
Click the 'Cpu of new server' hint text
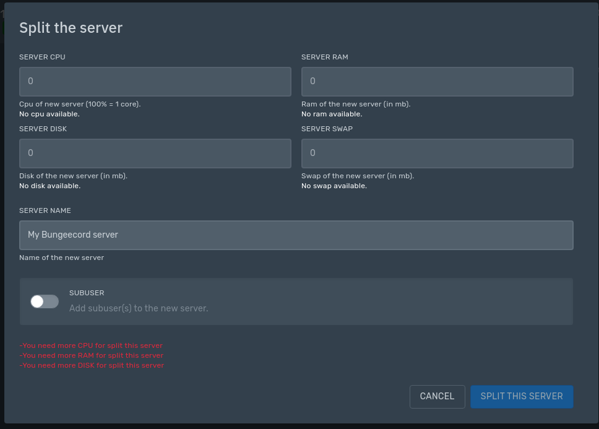pyautogui.click(x=80, y=104)
